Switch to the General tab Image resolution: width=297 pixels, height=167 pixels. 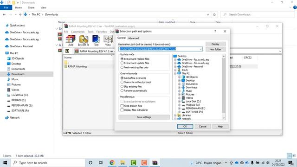(122, 38)
